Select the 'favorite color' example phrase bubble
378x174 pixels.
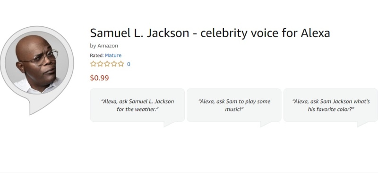331,105
